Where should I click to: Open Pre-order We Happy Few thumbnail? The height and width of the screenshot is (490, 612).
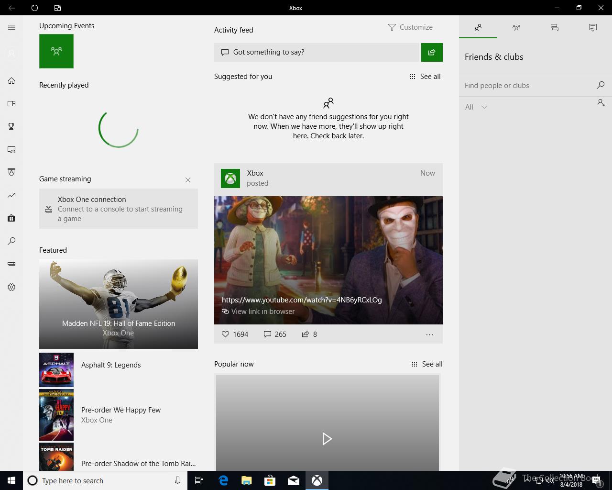(56, 415)
